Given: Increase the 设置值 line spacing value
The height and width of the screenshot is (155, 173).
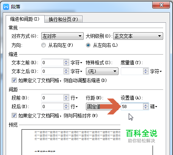Looking at the screenshot, I should tap(146, 105).
